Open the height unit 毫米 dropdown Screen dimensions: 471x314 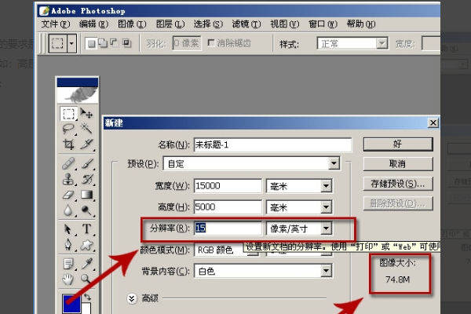coord(326,207)
